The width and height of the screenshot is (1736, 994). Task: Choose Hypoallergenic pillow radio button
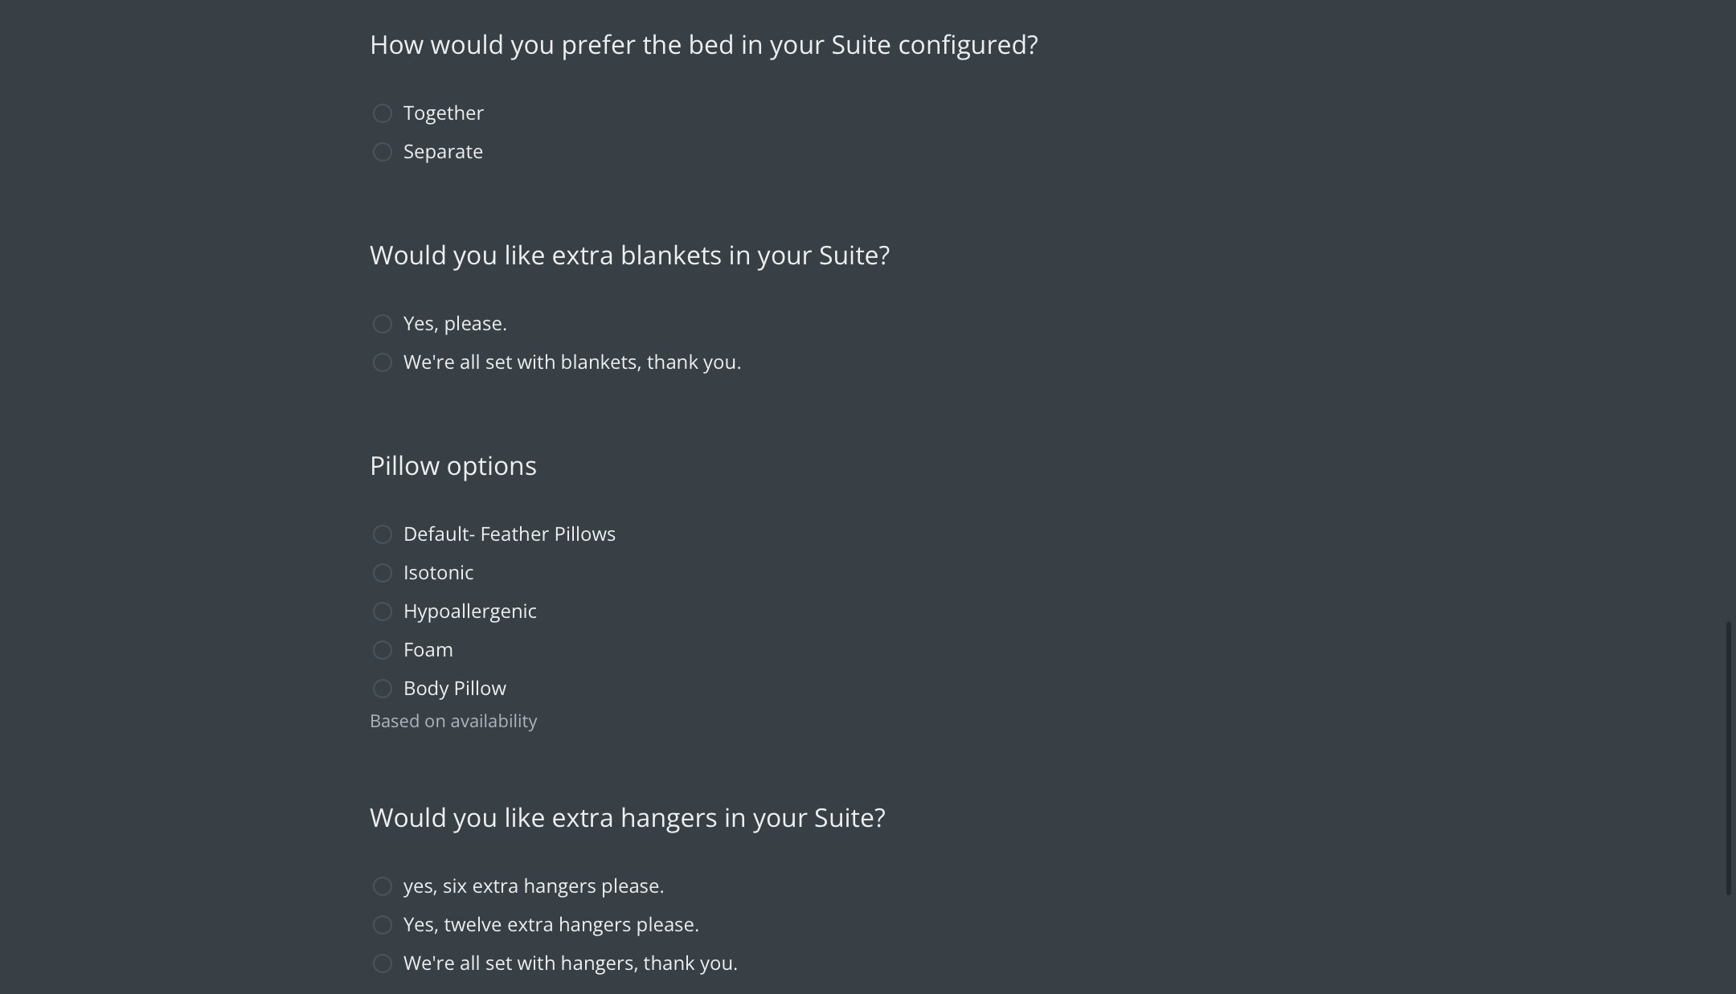(383, 612)
